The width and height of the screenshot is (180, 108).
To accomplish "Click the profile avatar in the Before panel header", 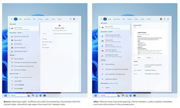I will 74,19.
